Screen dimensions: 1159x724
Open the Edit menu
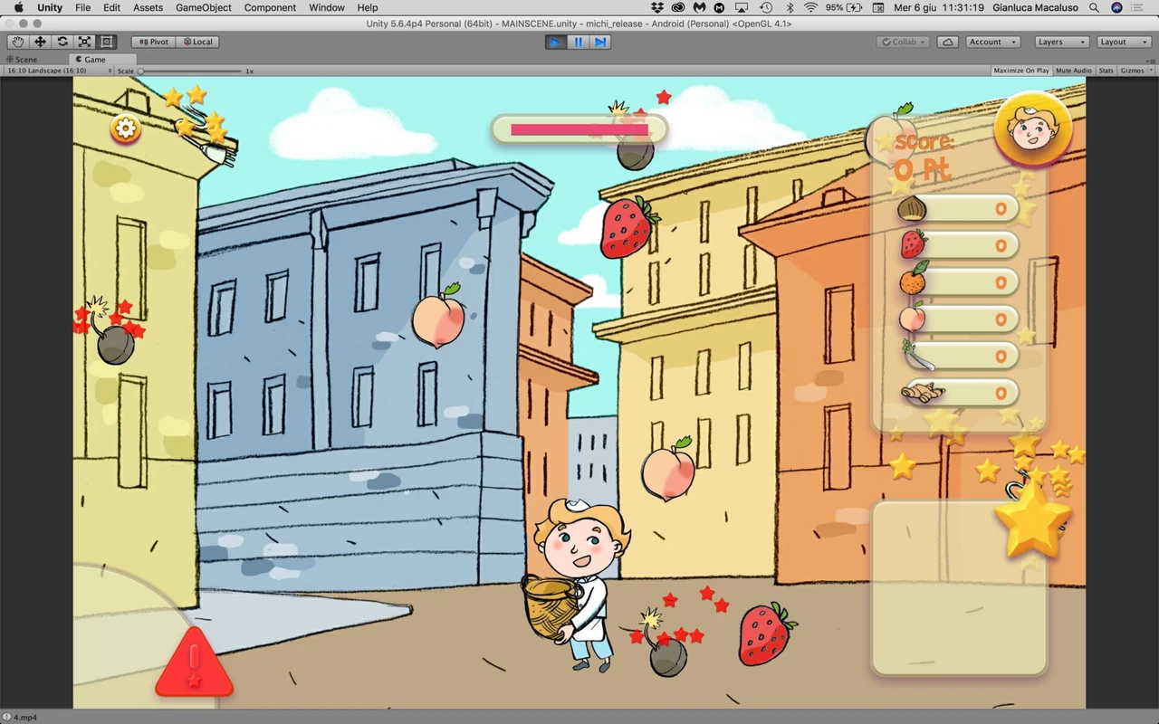click(111, 7)
